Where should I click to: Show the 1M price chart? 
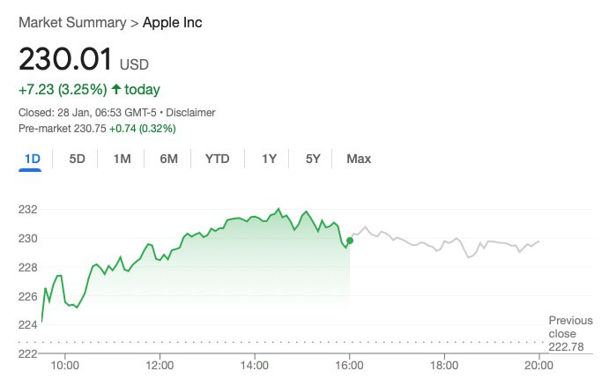pyautogui.click(x=122, y=159)
